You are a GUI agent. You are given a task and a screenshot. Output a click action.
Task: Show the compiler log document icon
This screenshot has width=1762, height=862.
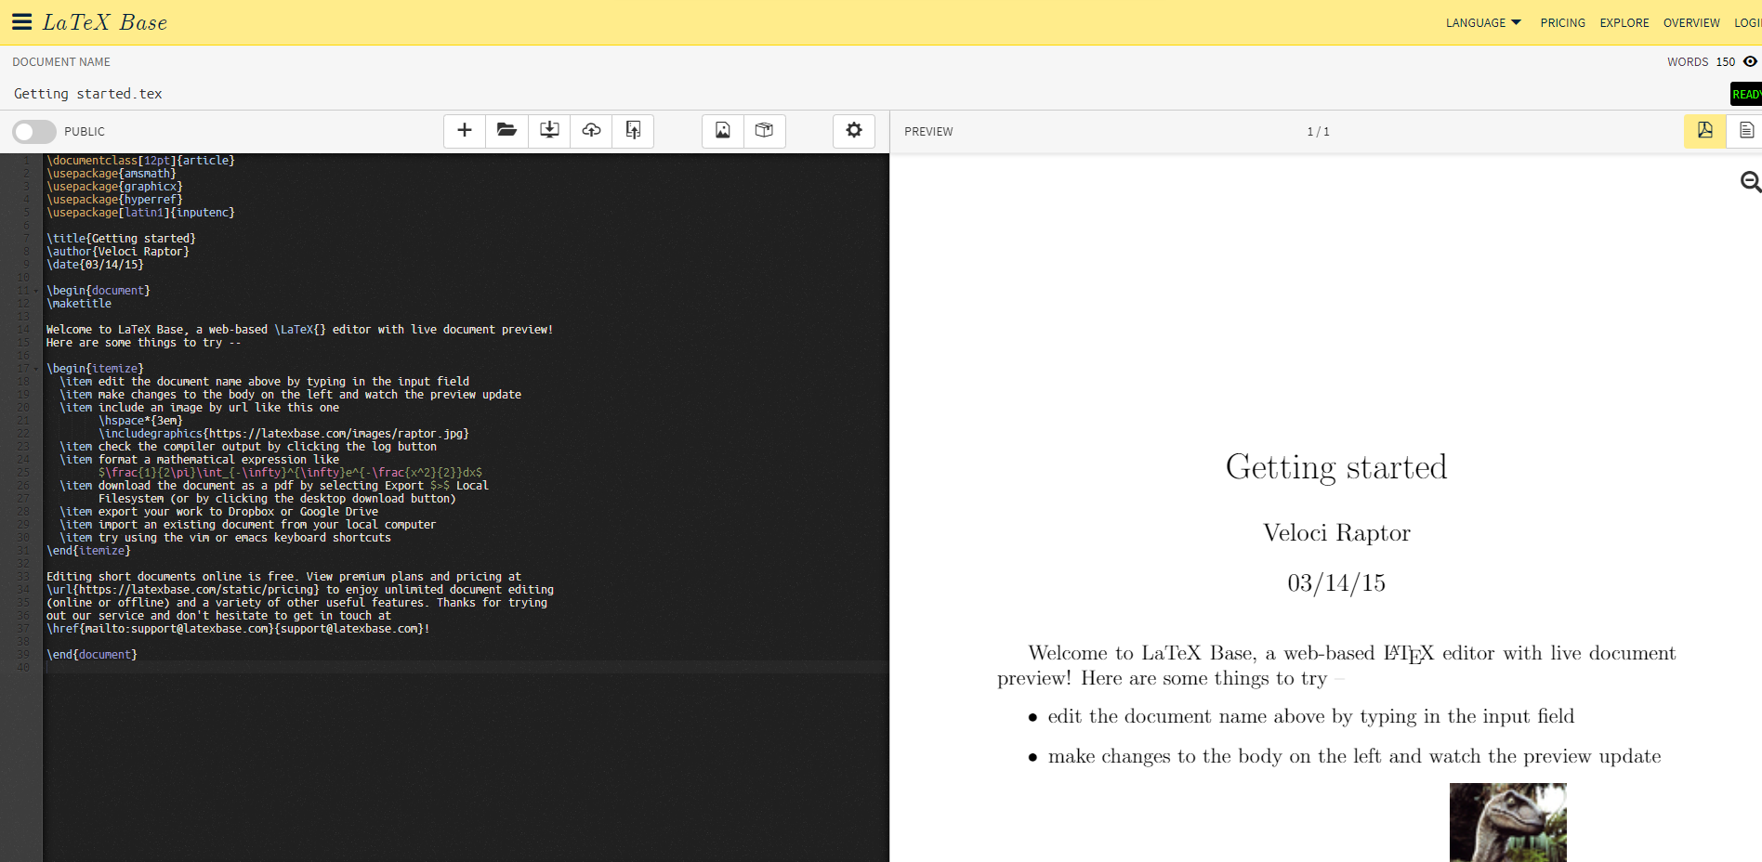(x=1746, y=131)
